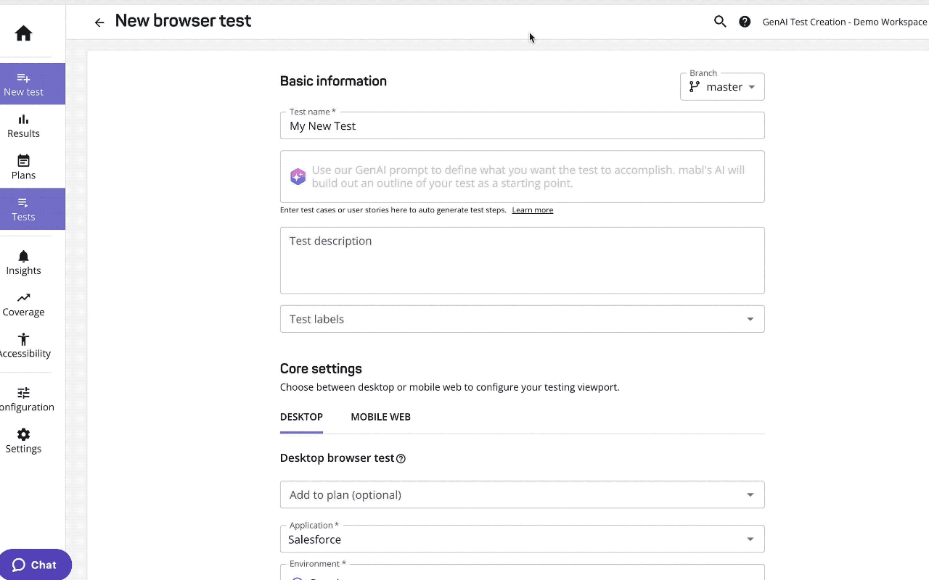
Task: Open Results from the sidebar
Action: pyautogui.click(x=23, y=118)
